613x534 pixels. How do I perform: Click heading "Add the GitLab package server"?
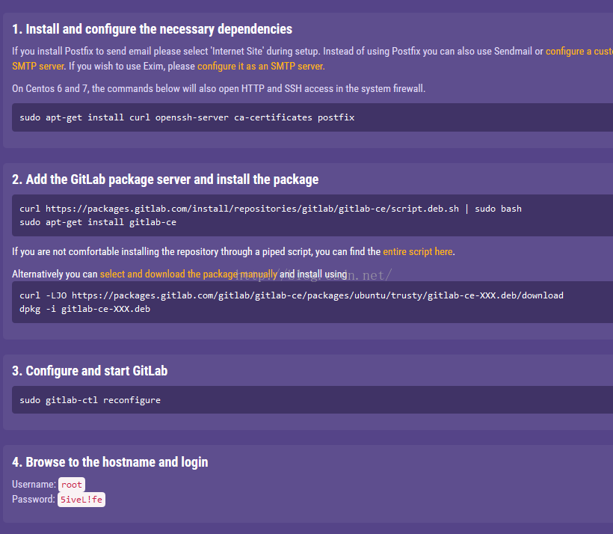click(x=164, y=179)
